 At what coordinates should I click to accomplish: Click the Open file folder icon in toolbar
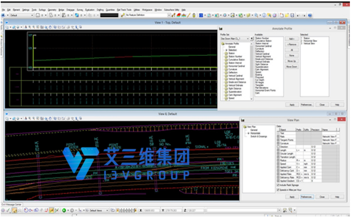tap(287, 15)
